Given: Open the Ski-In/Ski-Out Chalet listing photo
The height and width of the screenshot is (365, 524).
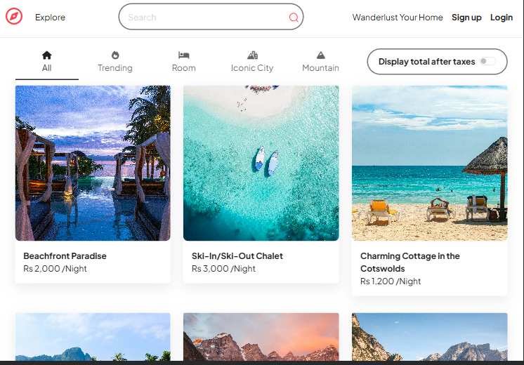Looking at the screenshot, I should coord(261,163).
